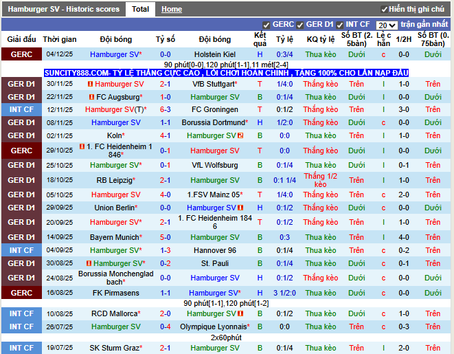Toggle the Hiển thị ghi chú checkbox

384,10
